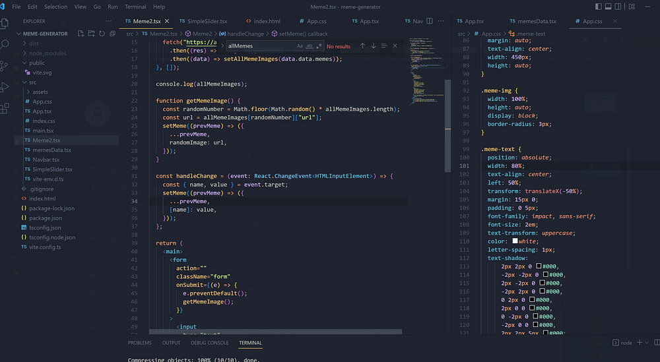Click the New File icon in Explorer

click(82, 33)
